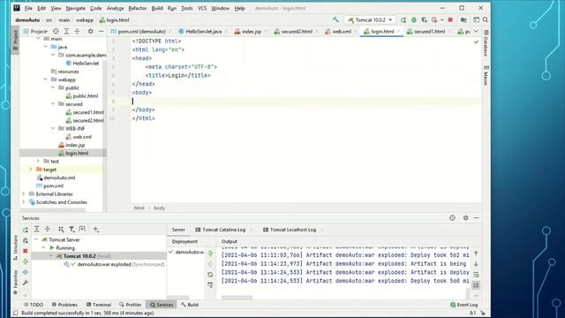Viewport: 565px width, 318px height.
Task: Open the File menu
Action: [28, 8]
